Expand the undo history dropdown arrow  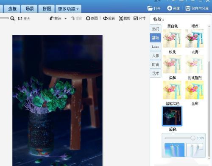pyautogui.click(x=66, y=19)
